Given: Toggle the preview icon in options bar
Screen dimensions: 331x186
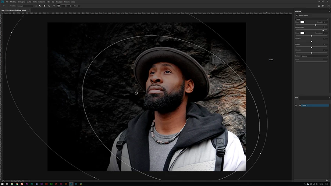Looking at the screenshot, I should pos(59,6).
